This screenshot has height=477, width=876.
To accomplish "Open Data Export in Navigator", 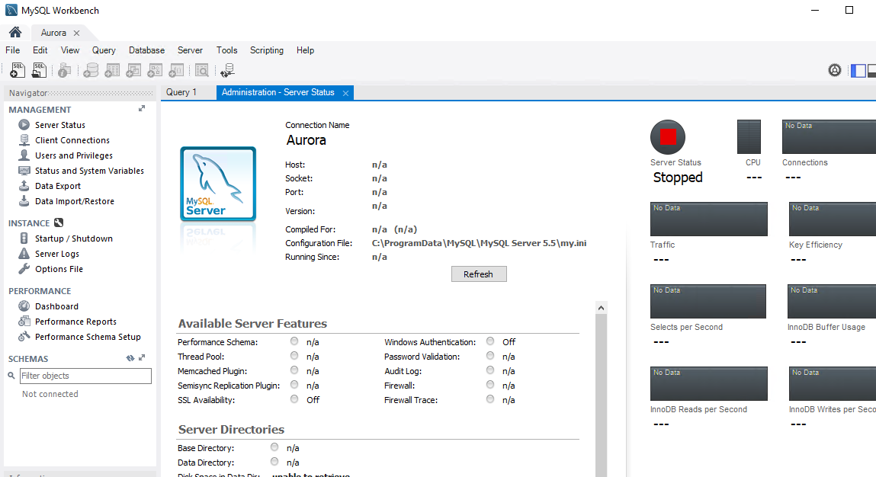I will (x=58, y=186).
